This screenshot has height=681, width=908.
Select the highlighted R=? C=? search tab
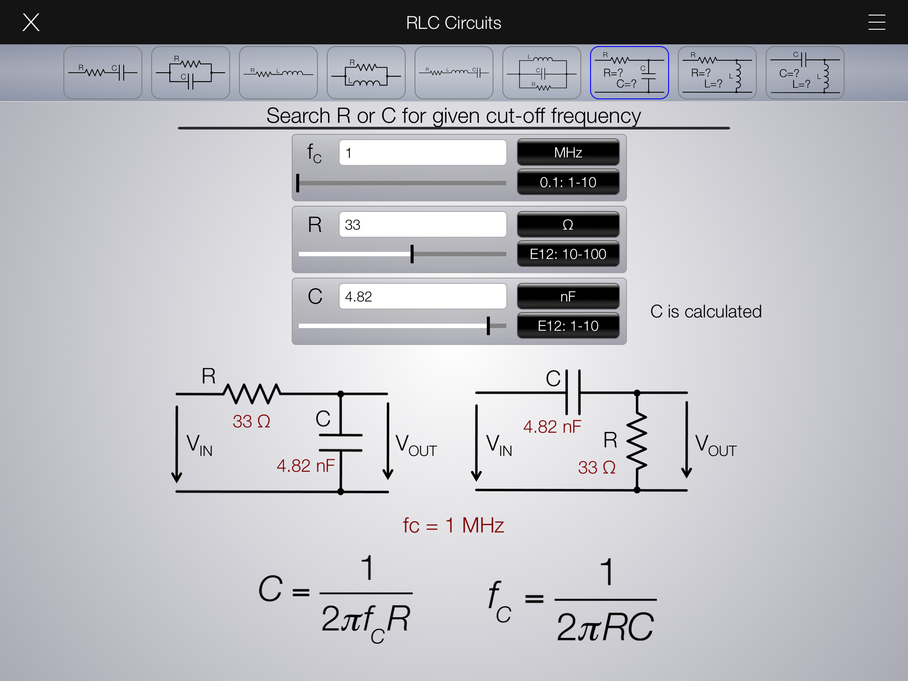(629, 73)
